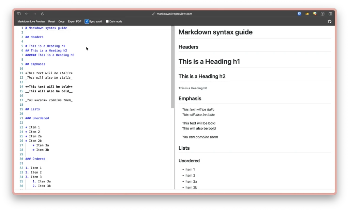Open the yellow extension icon
Image resolution: width=349 pixels, height=211 pixels.
coord(307,14)
